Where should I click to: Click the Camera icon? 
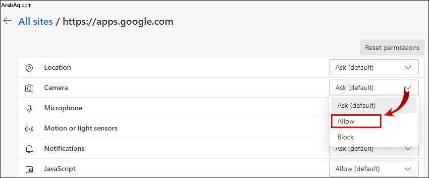(29, 88)
